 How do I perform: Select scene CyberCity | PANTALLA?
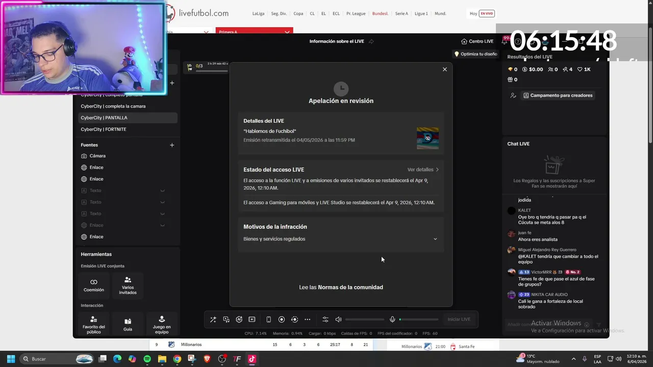pyautogui.click(x=128, y=118)
